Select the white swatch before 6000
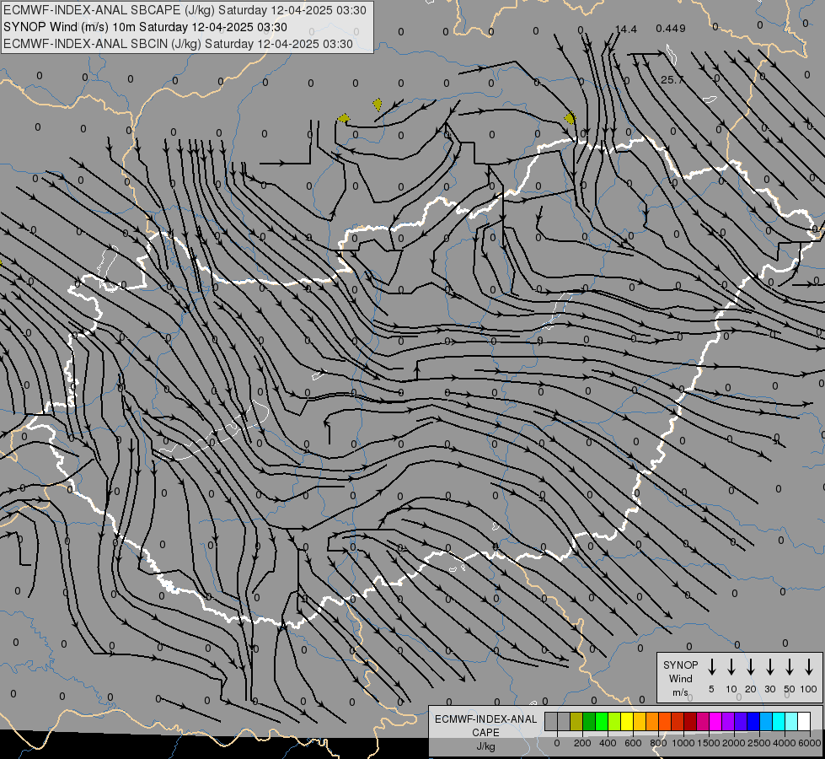825x759 pixels. [x=803, y=721]
